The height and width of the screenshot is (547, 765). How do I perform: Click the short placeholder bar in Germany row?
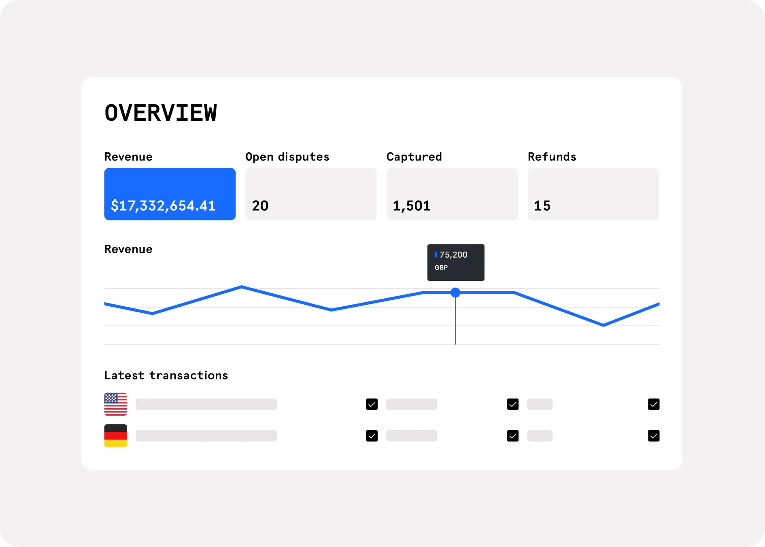point(540,436)
